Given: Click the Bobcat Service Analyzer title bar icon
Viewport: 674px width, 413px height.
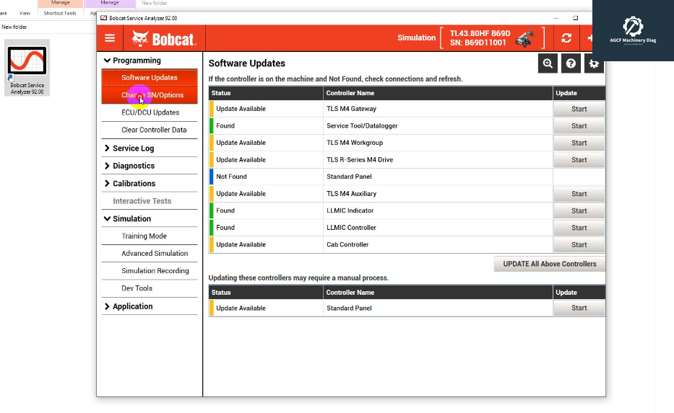Looking at the screenshot, I should 103,18.
